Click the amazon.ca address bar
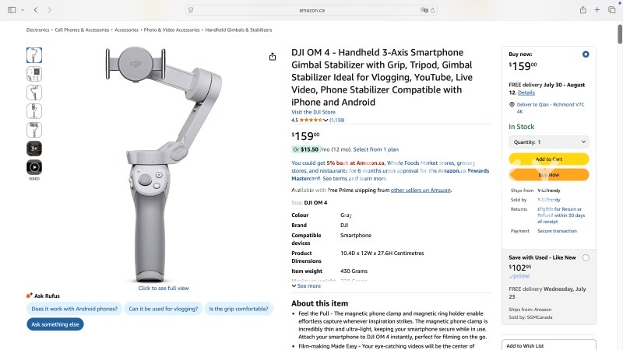The width and height of the screenshot is (623, 350). pos(311,10)
